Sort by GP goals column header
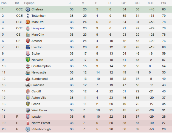172x133 pixels. (124, 3)
